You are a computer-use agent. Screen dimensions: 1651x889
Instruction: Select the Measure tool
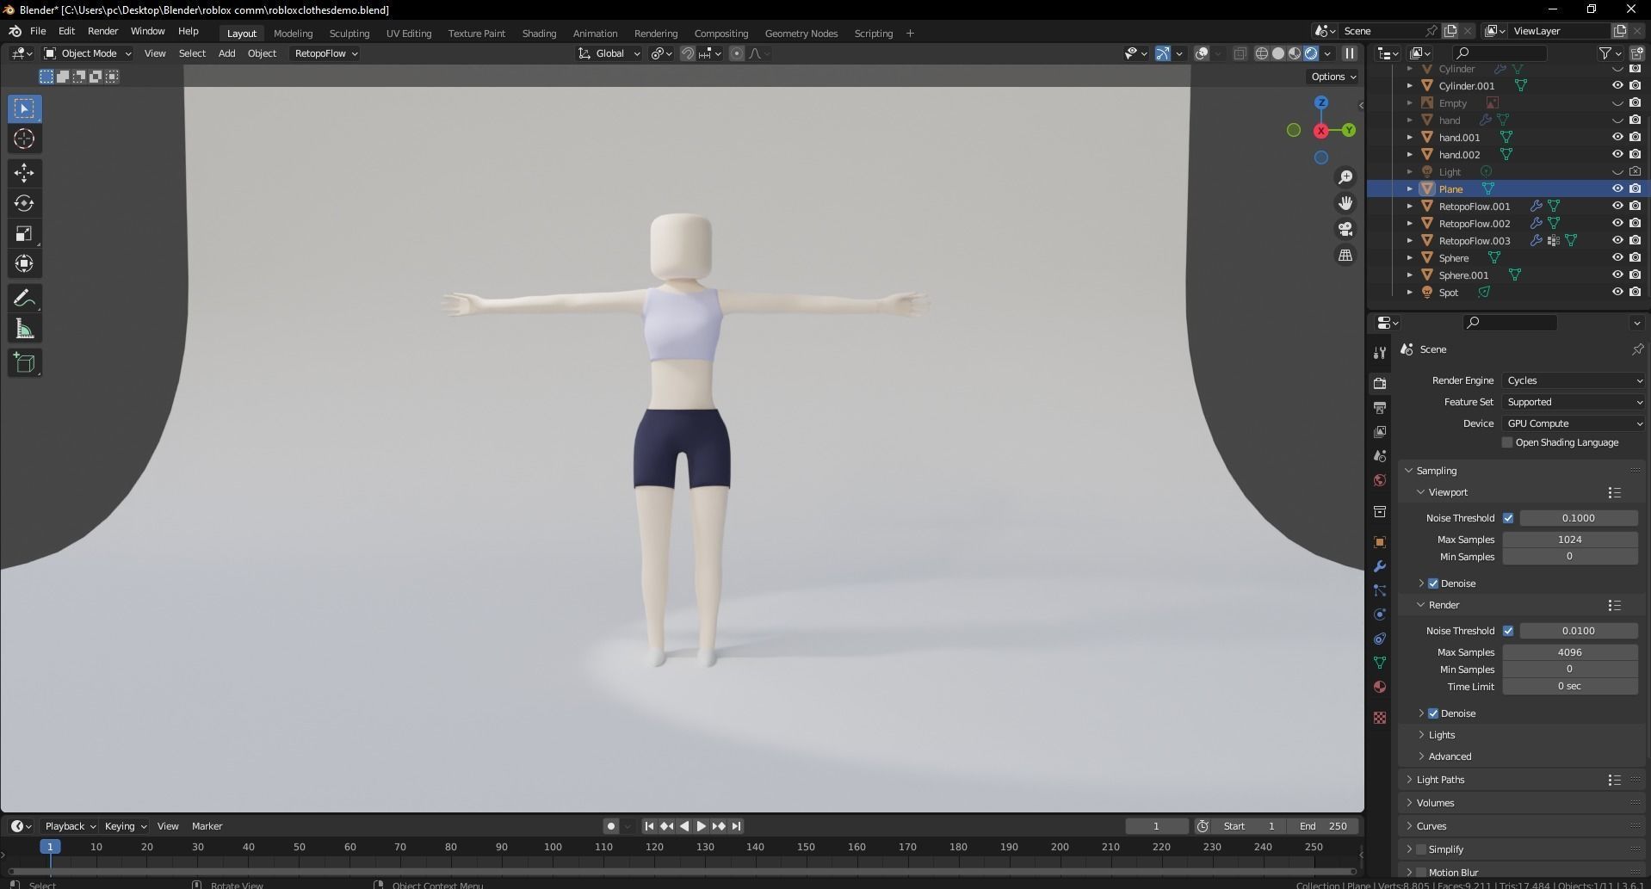tap(24, 329)
